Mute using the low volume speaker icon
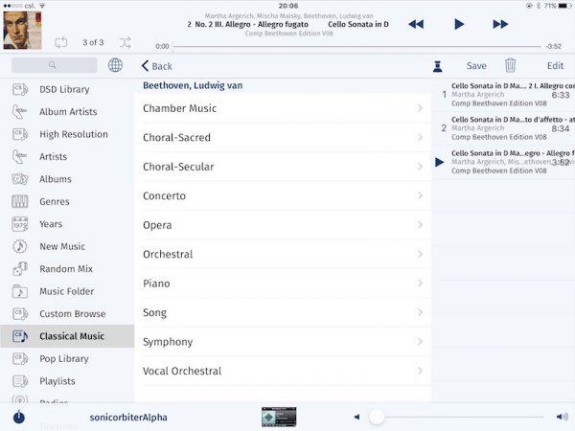 (x=356, y=417)
